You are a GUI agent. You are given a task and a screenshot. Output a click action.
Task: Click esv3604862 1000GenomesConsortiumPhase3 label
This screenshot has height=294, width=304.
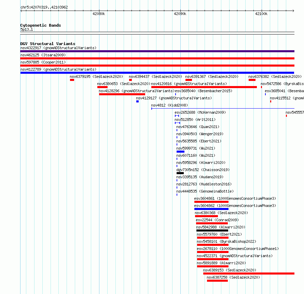tap(235, 206)
